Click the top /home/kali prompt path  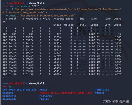(36, 3)
